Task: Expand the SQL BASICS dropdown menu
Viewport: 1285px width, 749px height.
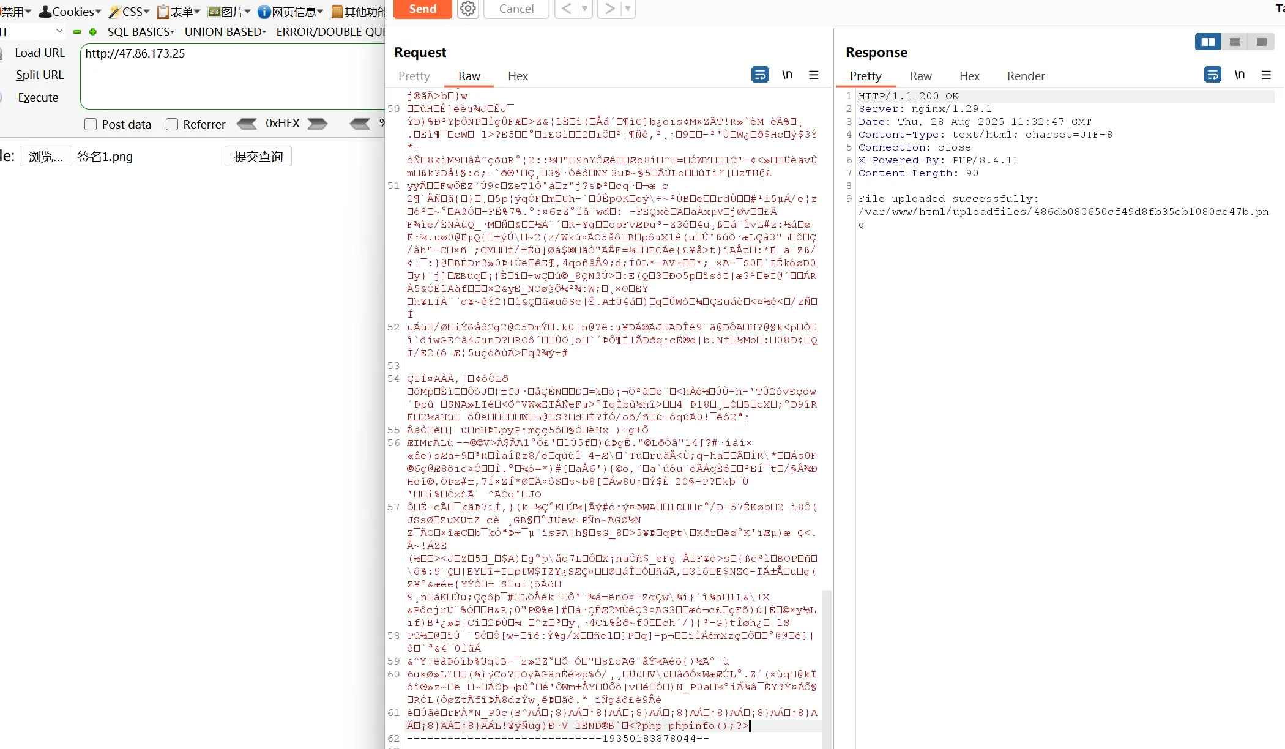Action: (x=141, y=32)
